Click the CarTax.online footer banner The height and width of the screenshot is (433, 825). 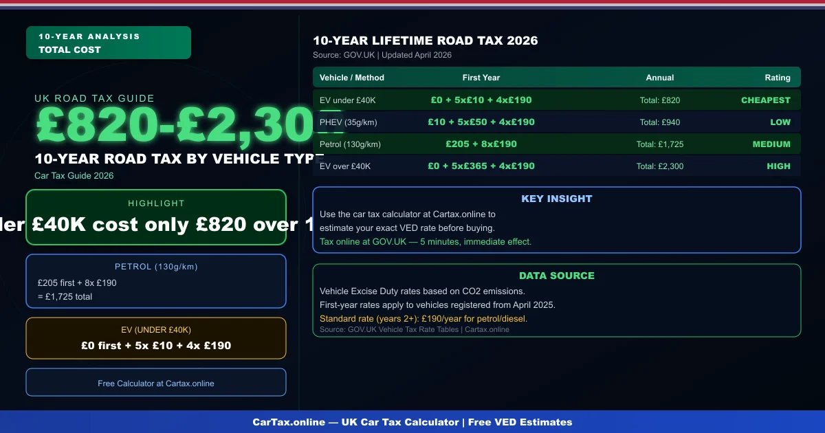pyautogui.click(x=412, y=422)
